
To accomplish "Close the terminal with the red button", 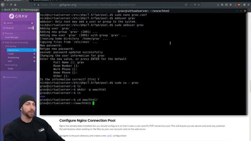I will [245, 11].
